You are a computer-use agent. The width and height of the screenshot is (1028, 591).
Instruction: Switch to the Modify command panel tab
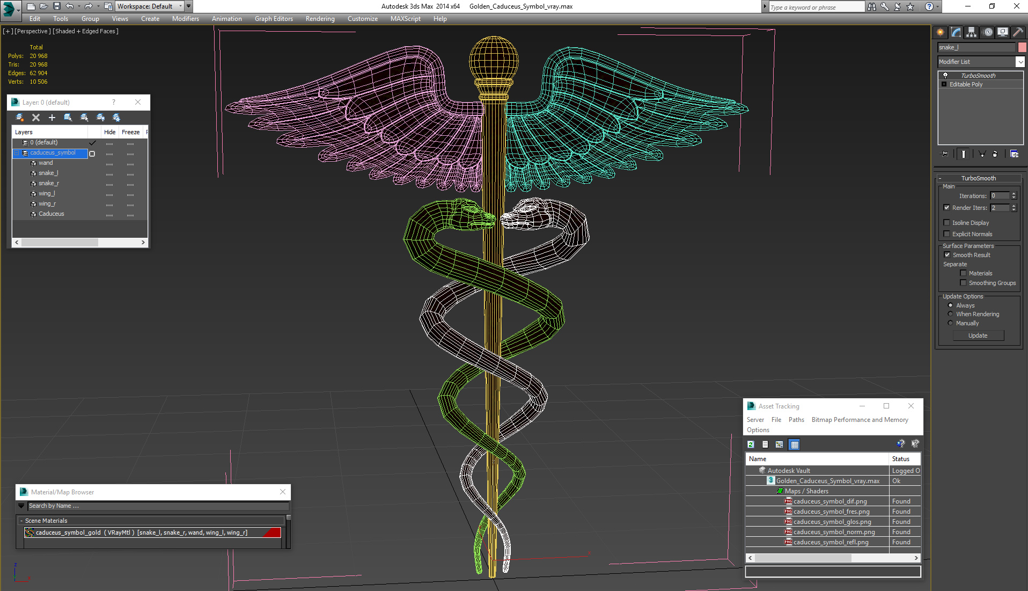pos(956,32)
